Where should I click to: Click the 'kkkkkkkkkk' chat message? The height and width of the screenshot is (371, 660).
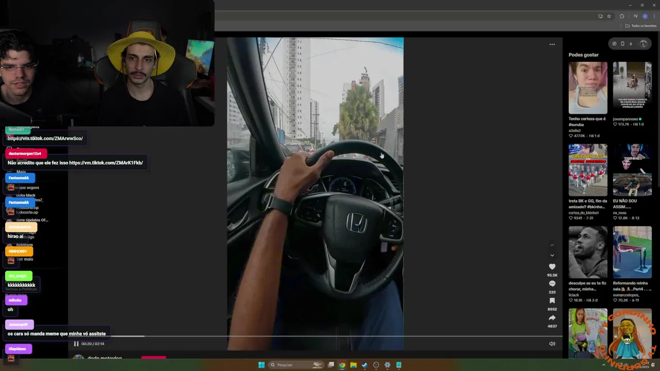(x=21, y=285)
